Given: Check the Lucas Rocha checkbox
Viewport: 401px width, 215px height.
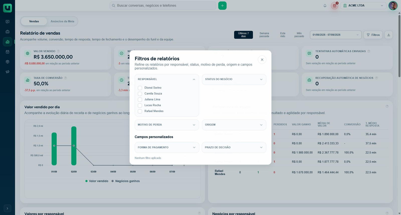Looking at the screenshot, I should [140, 105].
